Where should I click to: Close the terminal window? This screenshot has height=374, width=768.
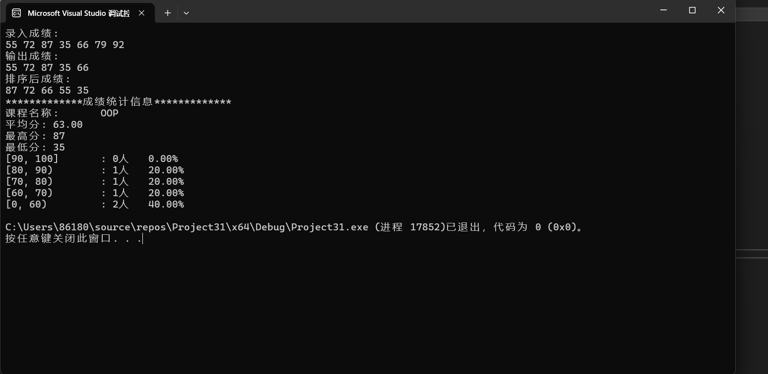[x=721, y=10]
